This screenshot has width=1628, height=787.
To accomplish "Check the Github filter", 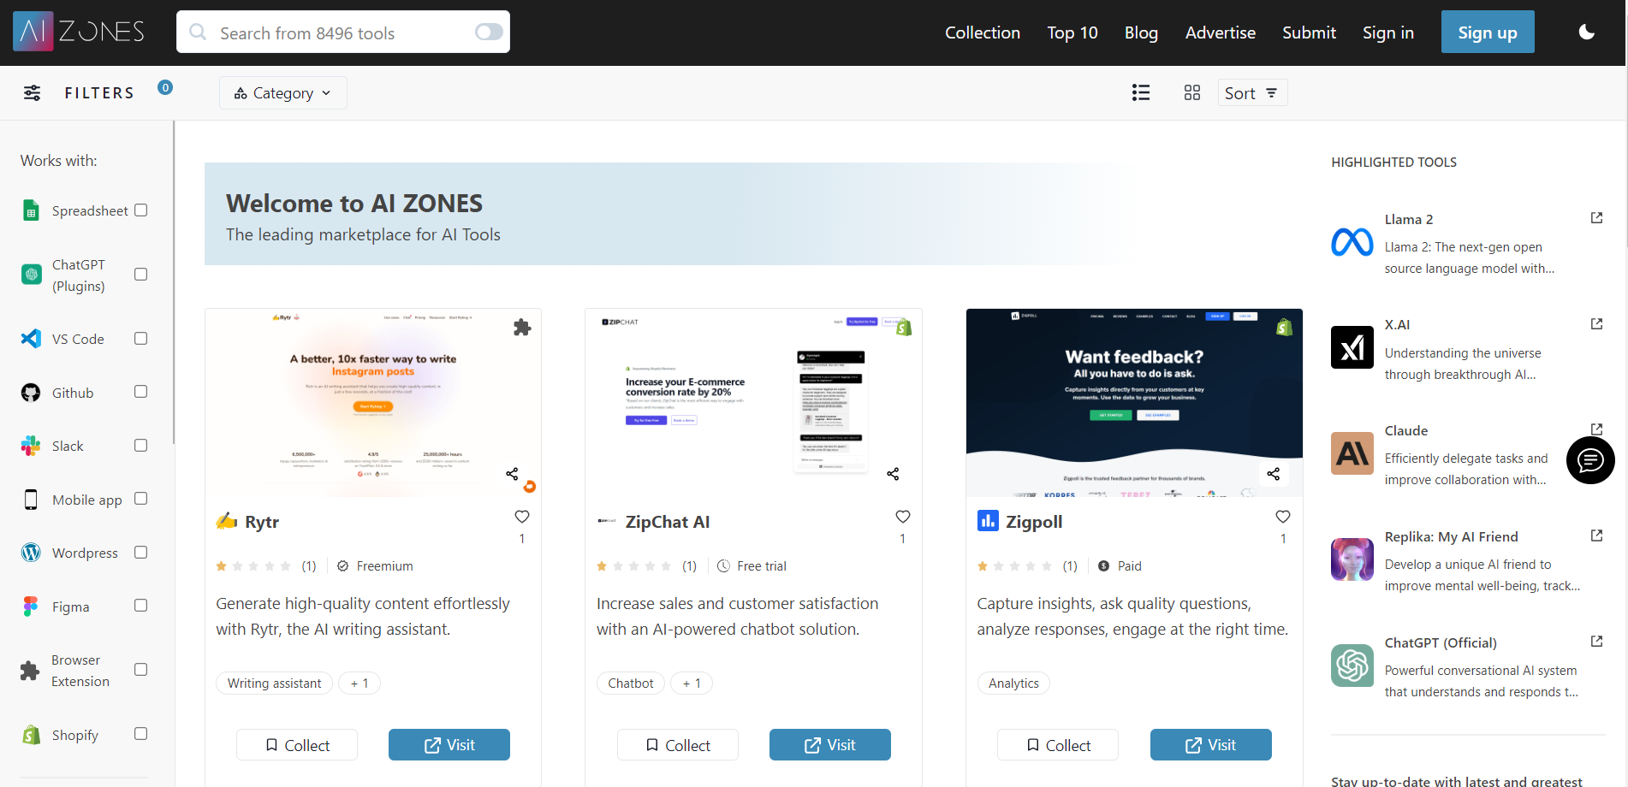I will point(141,392).
